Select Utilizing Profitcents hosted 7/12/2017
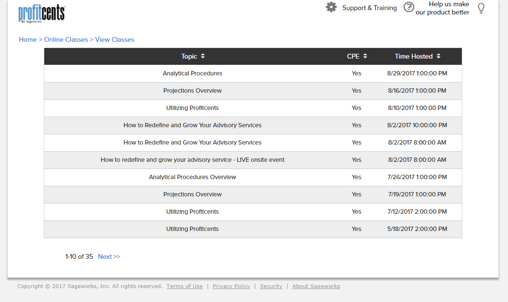 point(253,212)
